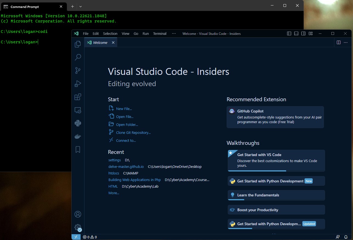Open the Terminal menu
The width and height of the screenshot is (353, 240).
pos(160,33)
